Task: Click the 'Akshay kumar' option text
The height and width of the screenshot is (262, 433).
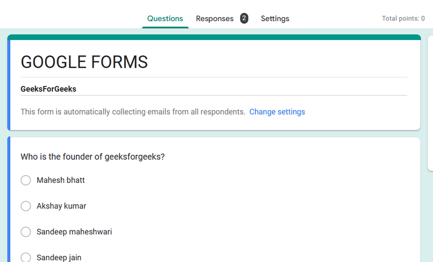Action: (61, 206)
